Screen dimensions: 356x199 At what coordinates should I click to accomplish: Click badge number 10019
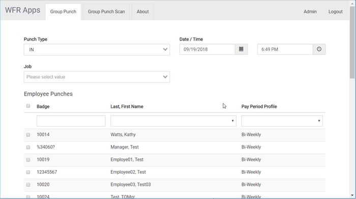tap(43, 160)
